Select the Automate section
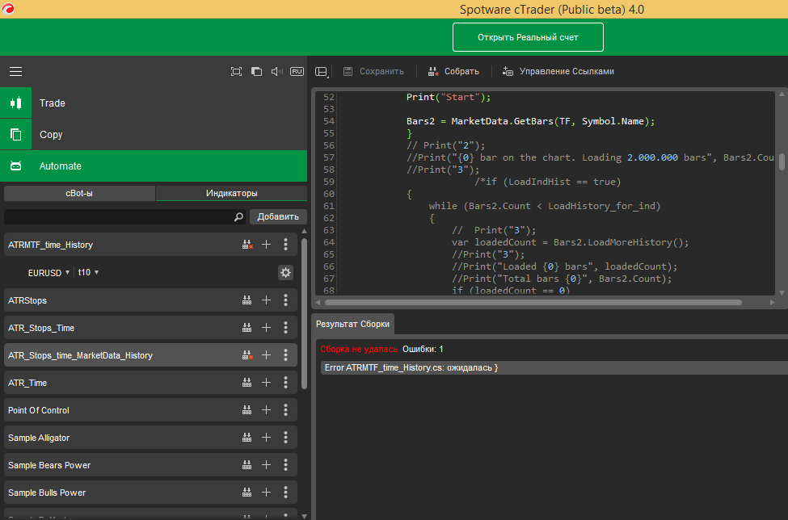 [154, 166]
